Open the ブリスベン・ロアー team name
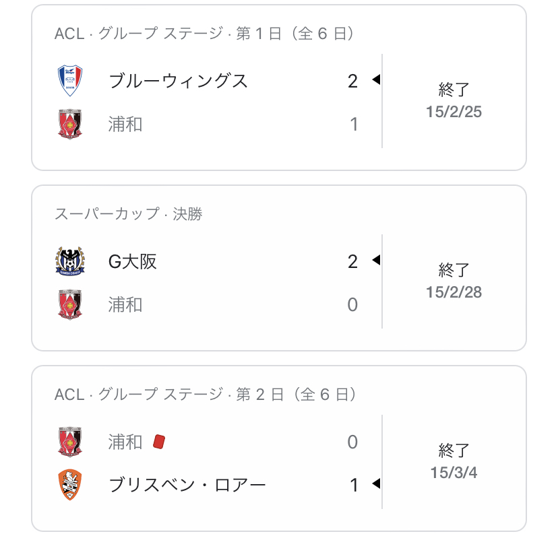This screenshot has width=558, height=540. click(x=187, y=485)
